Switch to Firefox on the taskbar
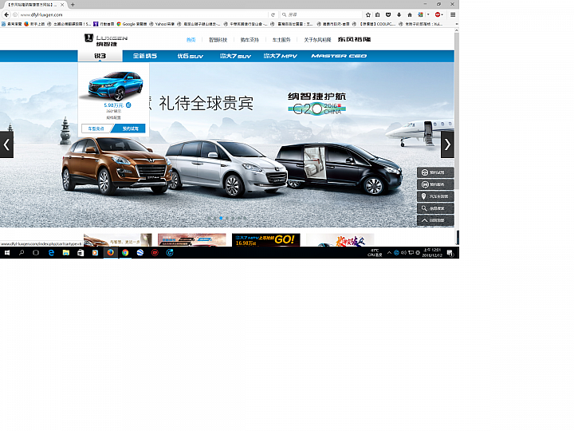This screenshot has height=431, width=574. click(x=110, y=252)
